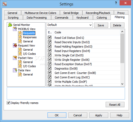
Task: Open the Default filter preset dropdown
Action: pyautogui.click(x=69, y=25)
